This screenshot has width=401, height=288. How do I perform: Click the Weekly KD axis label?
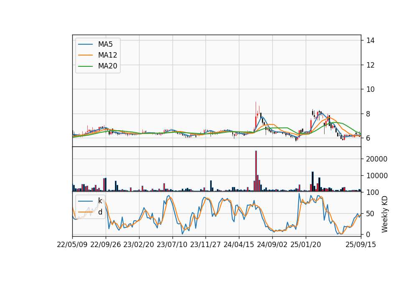tap(385, 214)
